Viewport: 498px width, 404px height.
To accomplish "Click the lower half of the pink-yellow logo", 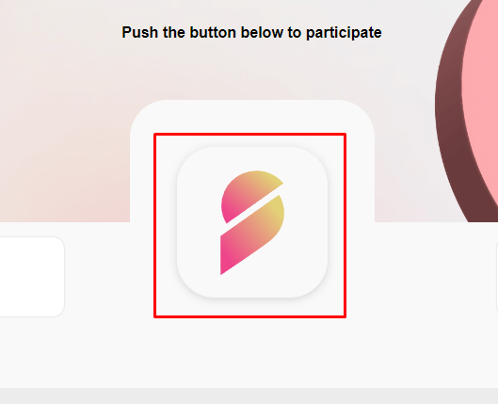I will point(251,236).
